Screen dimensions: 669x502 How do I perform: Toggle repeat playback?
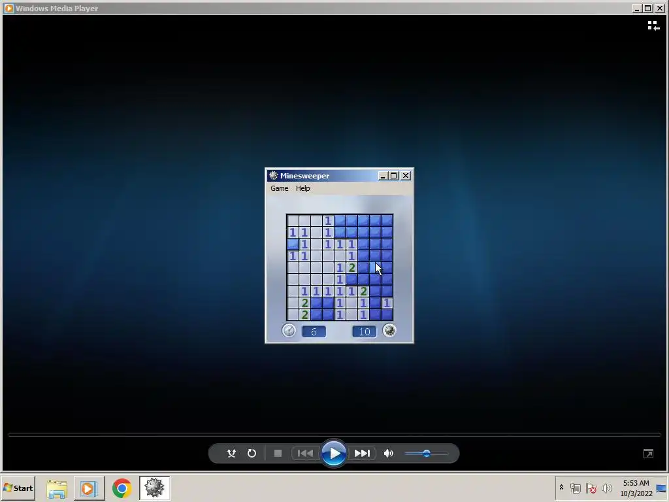252,454
